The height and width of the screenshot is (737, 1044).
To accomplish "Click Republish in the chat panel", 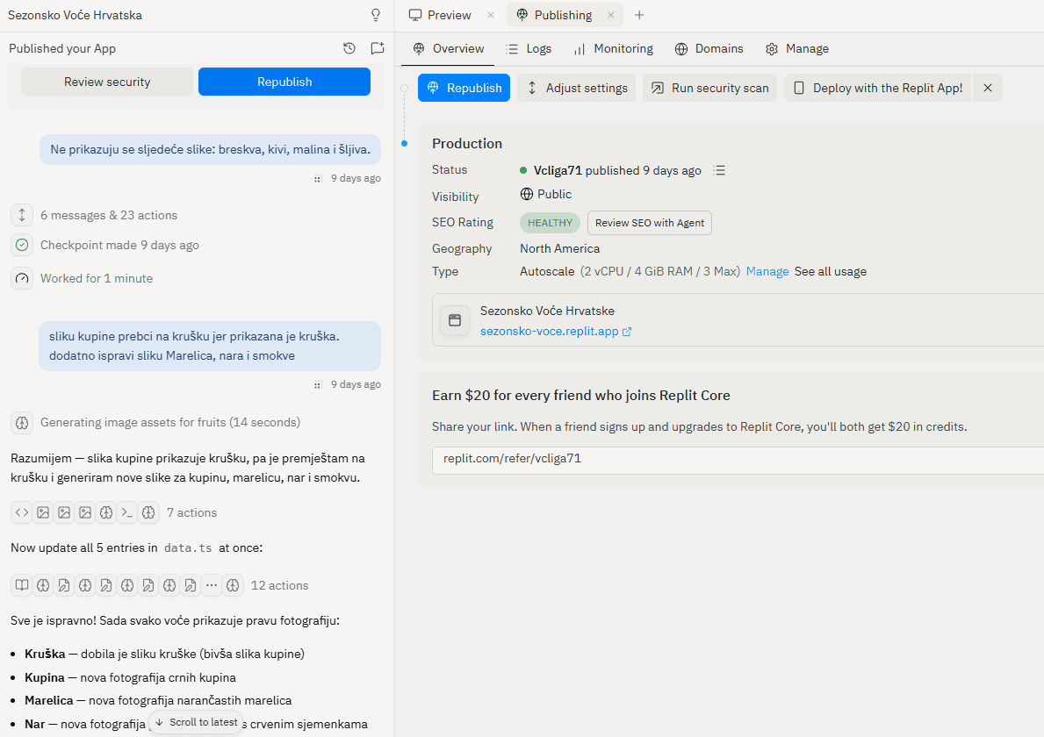I will coord(284,82).
